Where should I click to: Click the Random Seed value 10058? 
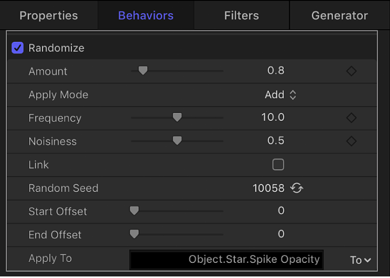tap(269, 188)
